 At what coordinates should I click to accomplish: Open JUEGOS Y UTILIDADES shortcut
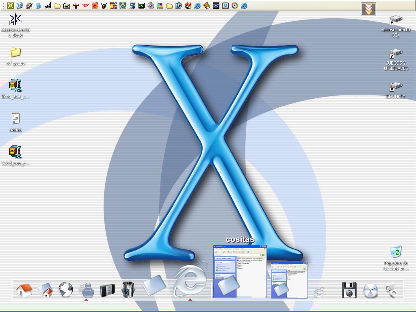pyautogui.click(x=396, y=53)
